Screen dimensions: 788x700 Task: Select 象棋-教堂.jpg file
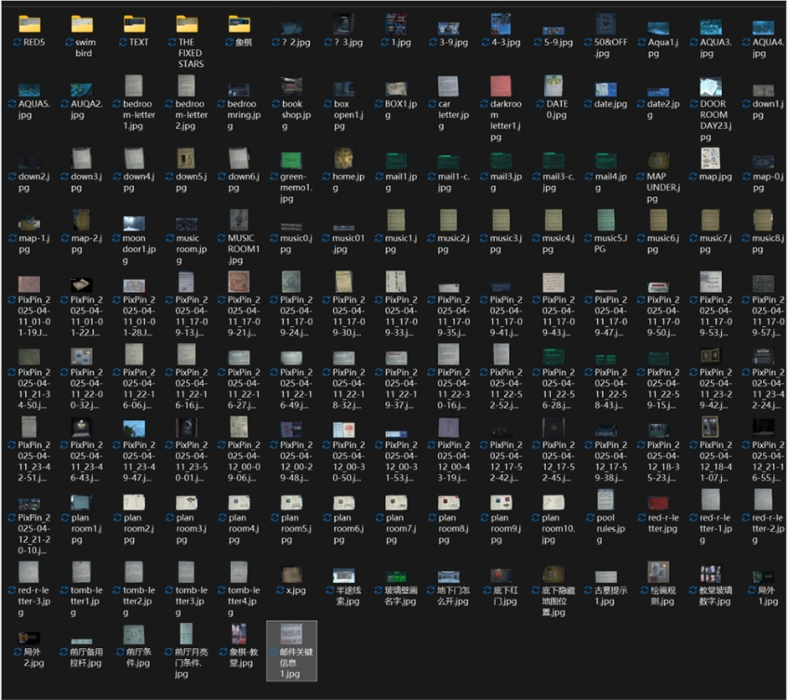click(x=239, y=647)
